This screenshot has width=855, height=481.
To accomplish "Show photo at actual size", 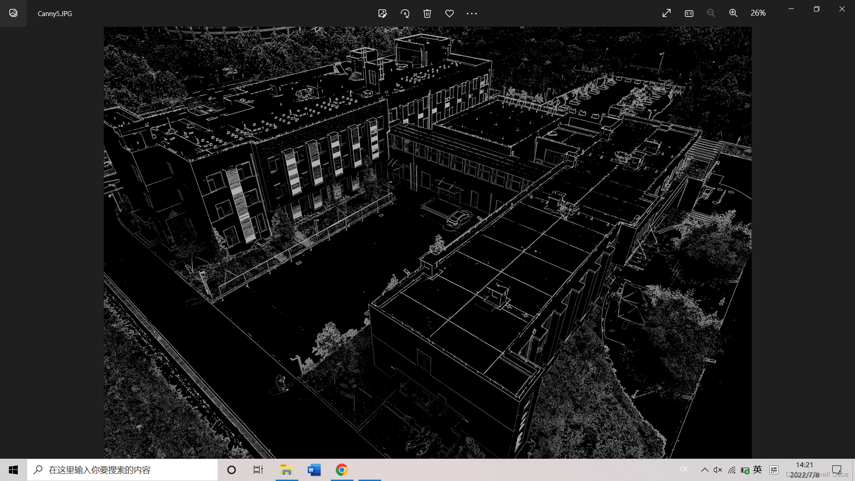I will (x=689, y=13).
